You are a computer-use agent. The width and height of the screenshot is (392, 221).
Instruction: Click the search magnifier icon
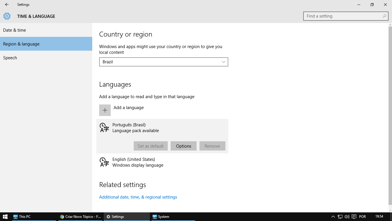click(x=385, y=16)
